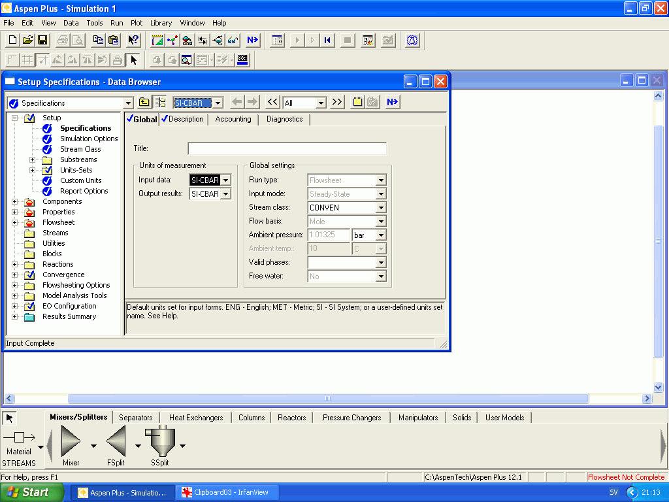Select the SSplit block icon
The width and height of the screenshot is (669, 502).
click(160, 441)
